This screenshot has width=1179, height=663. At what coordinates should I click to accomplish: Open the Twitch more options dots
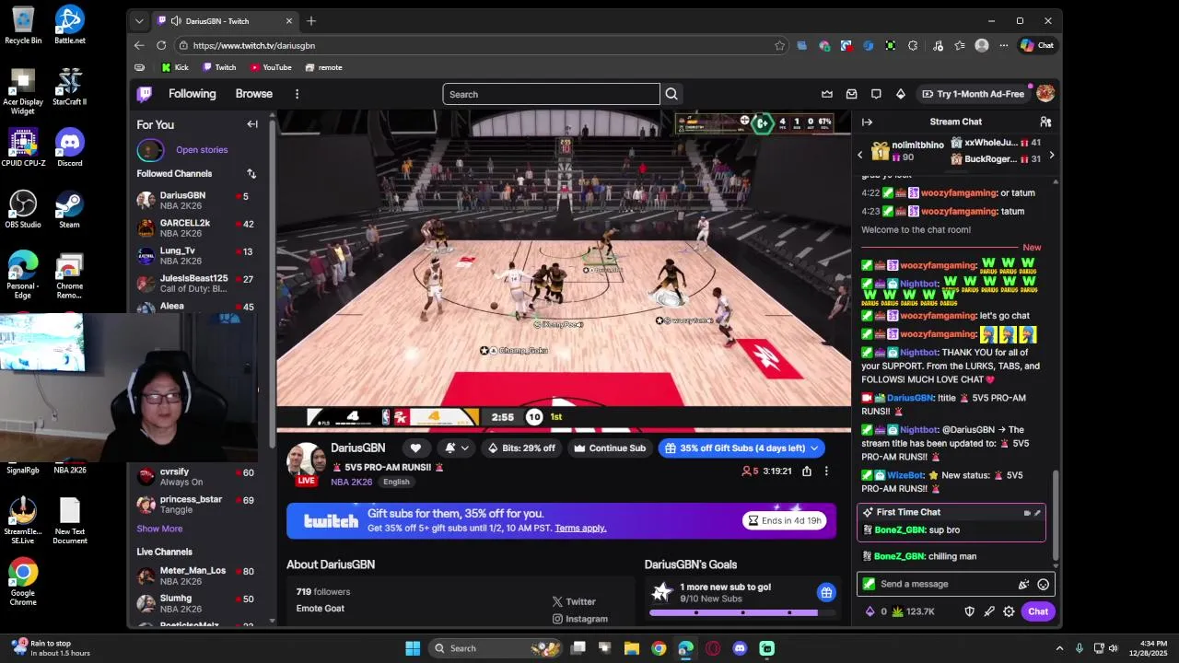(x=297, y=94)
